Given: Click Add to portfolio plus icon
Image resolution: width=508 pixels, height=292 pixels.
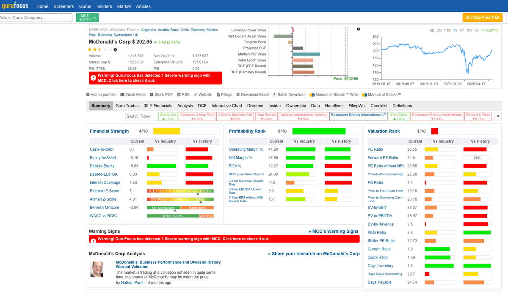Looking at the screenshot, I should 88,95.
